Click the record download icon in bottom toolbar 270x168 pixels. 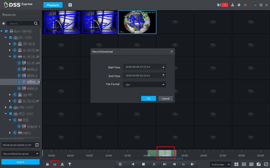pyautogui.click(x=62, y=164)
